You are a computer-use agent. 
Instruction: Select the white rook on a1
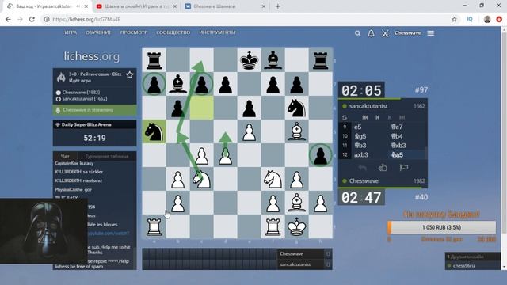(x=154, y=227)
